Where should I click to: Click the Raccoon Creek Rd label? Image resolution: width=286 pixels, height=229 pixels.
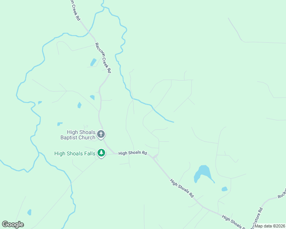coord(103,58)
